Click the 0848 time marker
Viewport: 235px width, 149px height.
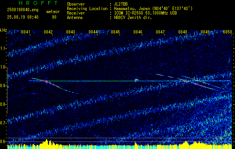(183, 32)
